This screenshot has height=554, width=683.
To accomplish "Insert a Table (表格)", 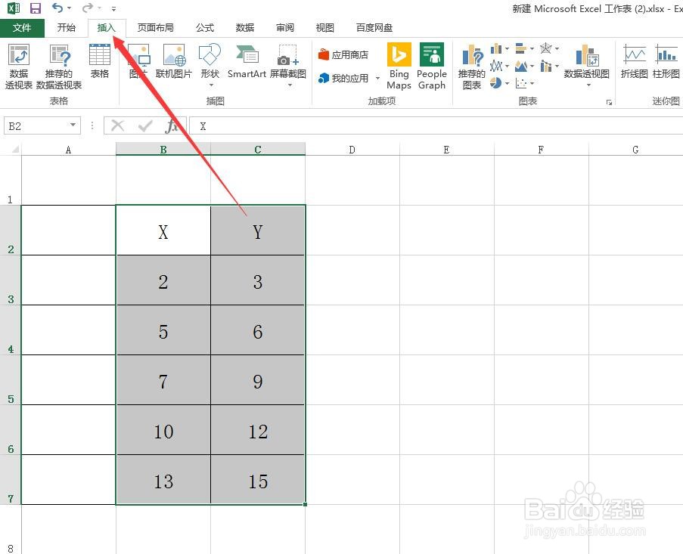I will tap(100, 61).
